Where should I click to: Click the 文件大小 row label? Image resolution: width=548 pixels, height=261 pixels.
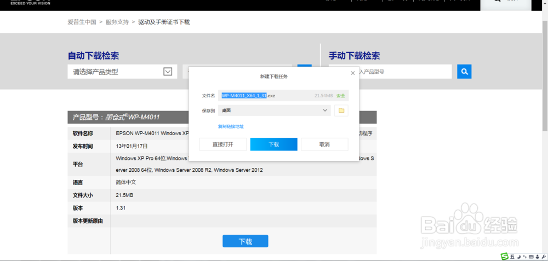(83, 195)
